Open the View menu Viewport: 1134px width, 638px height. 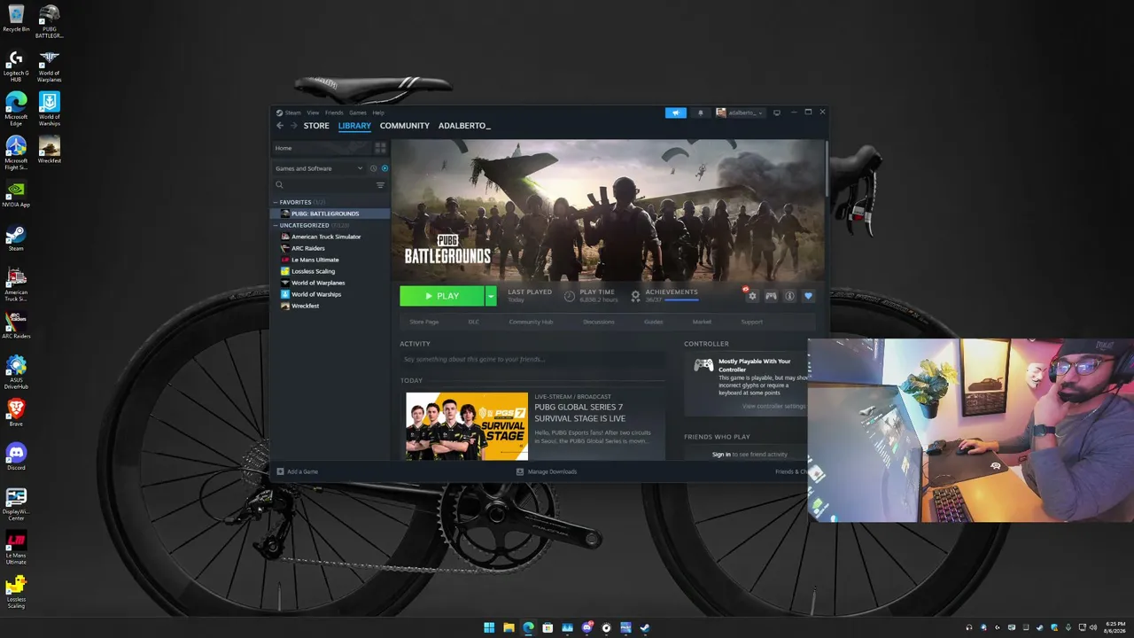pyautogui.click(x=313, y=113)
